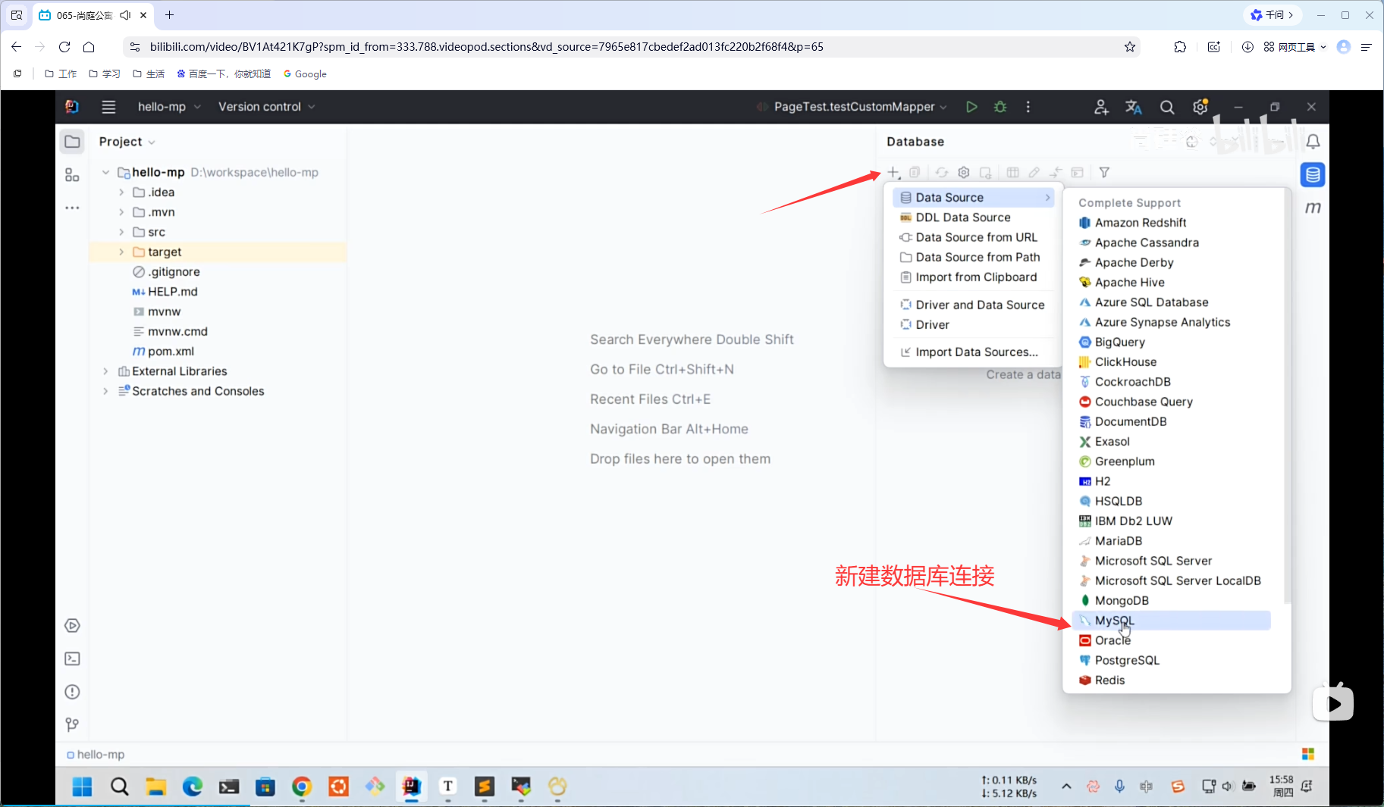This screenshot has height=807, width=1384.
Task: Open the Project view dropdown
Action: (127, 142)
